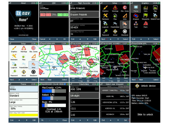Select ADMONT TANKSTELL waypoint entry
169x124 pixels.
(115, 90)
